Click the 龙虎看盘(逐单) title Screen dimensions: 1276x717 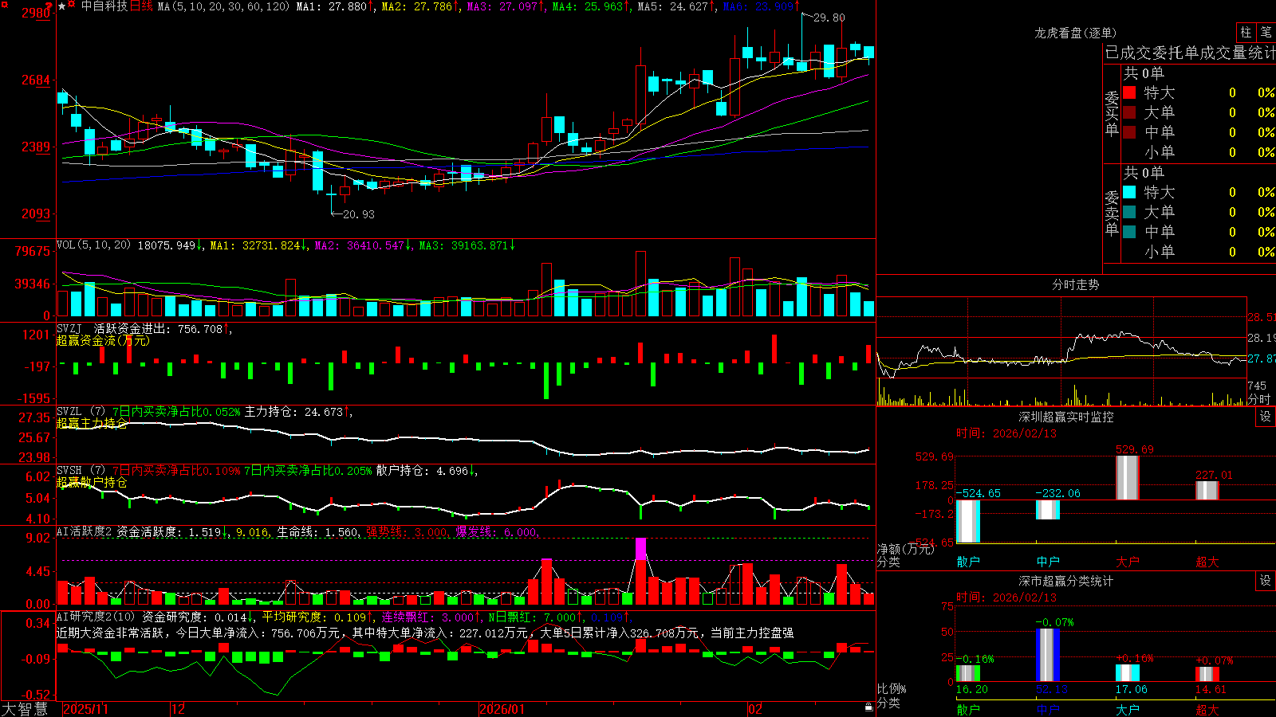(x=1076, y=33)
